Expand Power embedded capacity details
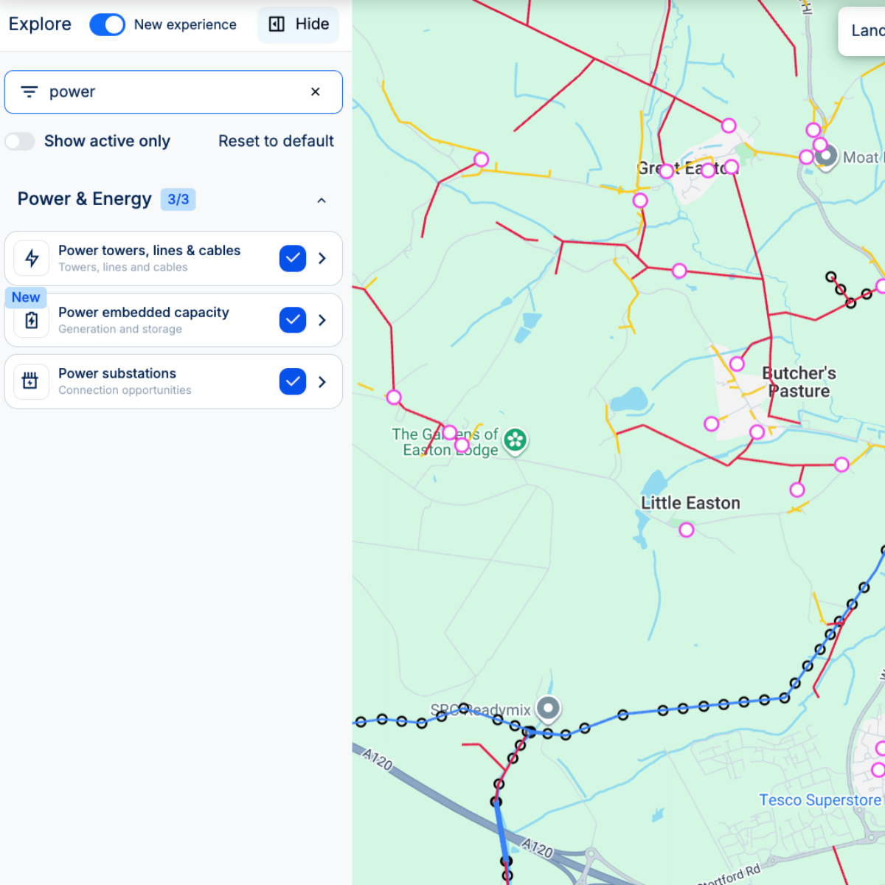This screenshot has width=885, height=885. pos(322,320)
